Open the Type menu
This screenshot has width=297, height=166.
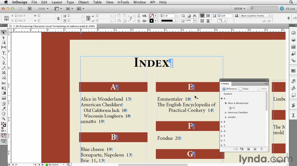pos(70,2)
